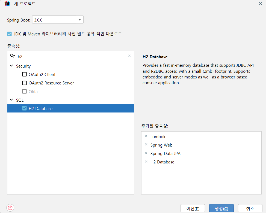Select the SQL tree label
The image size is (266, 213).
point(20,100)
